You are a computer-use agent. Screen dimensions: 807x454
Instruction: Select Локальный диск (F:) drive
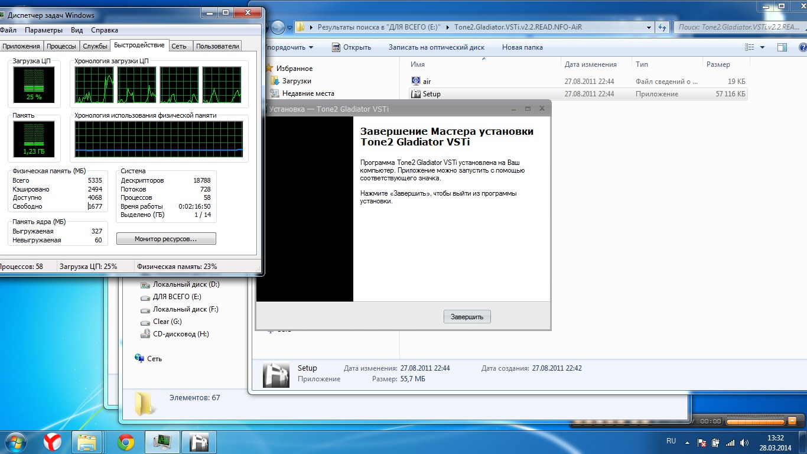[186, 309]
